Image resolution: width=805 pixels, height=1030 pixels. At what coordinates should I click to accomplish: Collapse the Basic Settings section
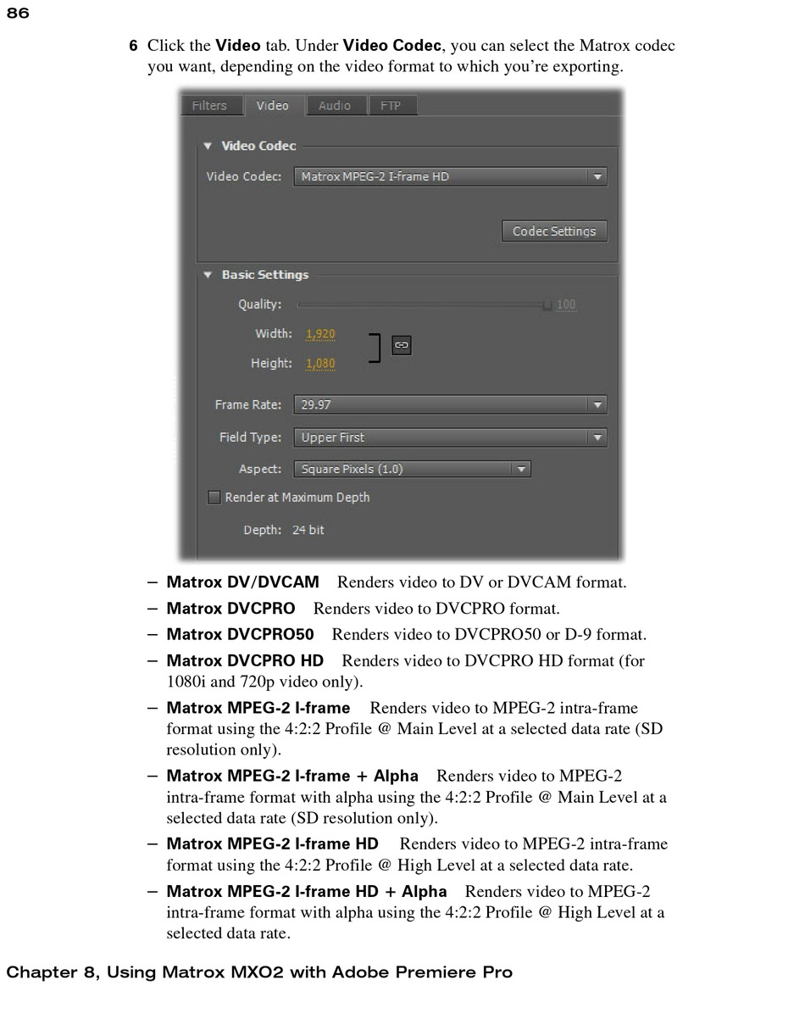tap(208, 275)
